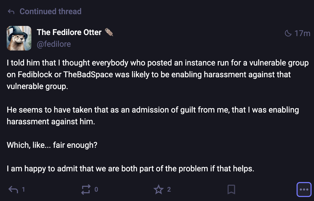Open the post via its 17m timestamp
Image resolution: width=314 pixels, height=201 pixels.
coord(302,33)
